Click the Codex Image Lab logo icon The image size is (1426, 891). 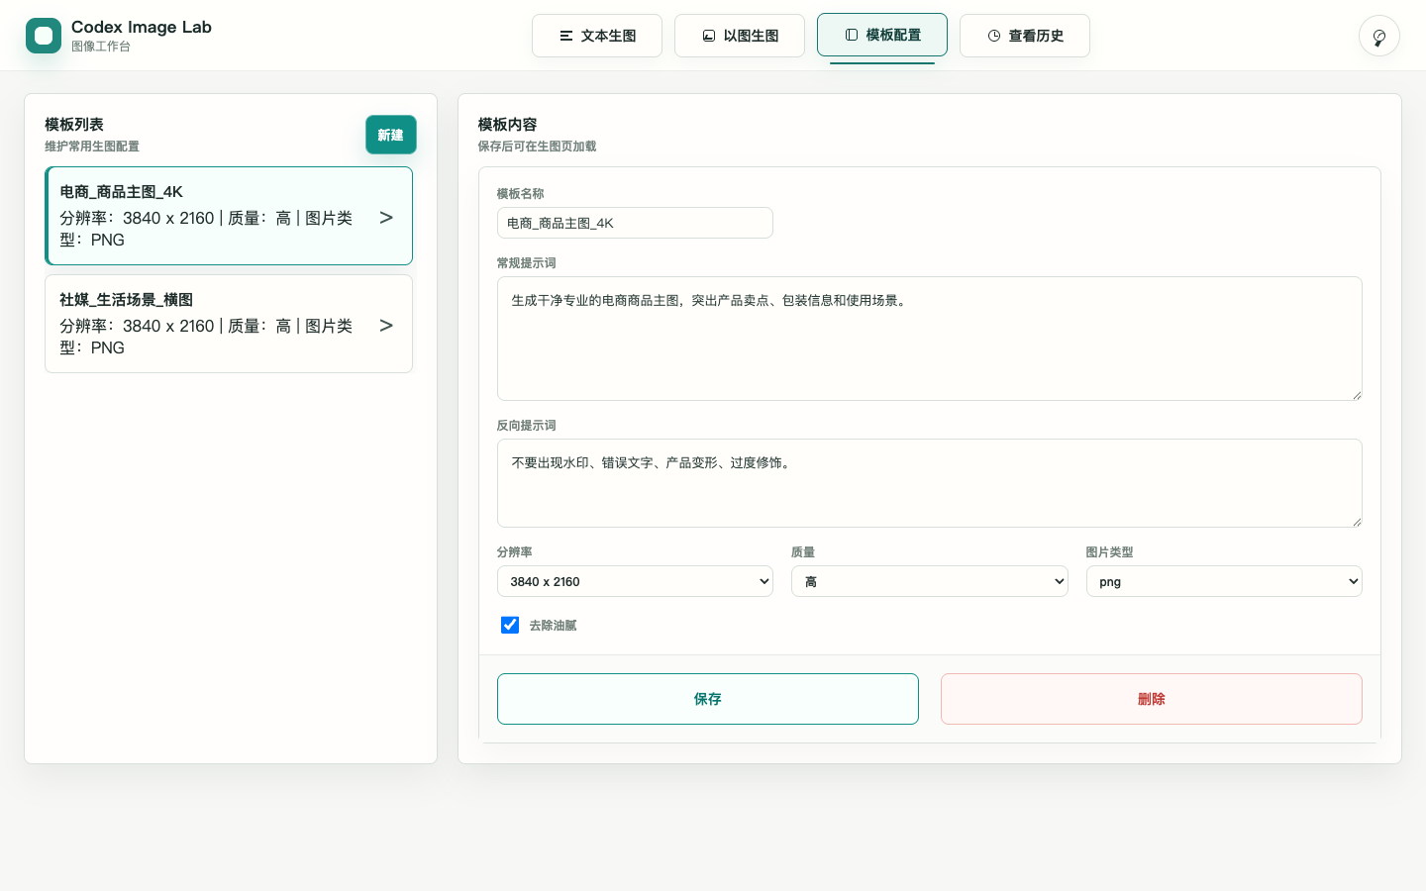(44, 36)
